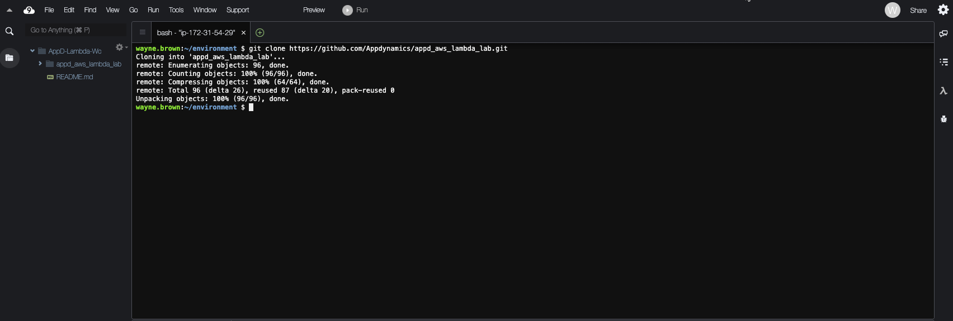953x321 pixels.
Task: Expand the appd_aws_lambda_lab folder
Action: pos(40,64)
